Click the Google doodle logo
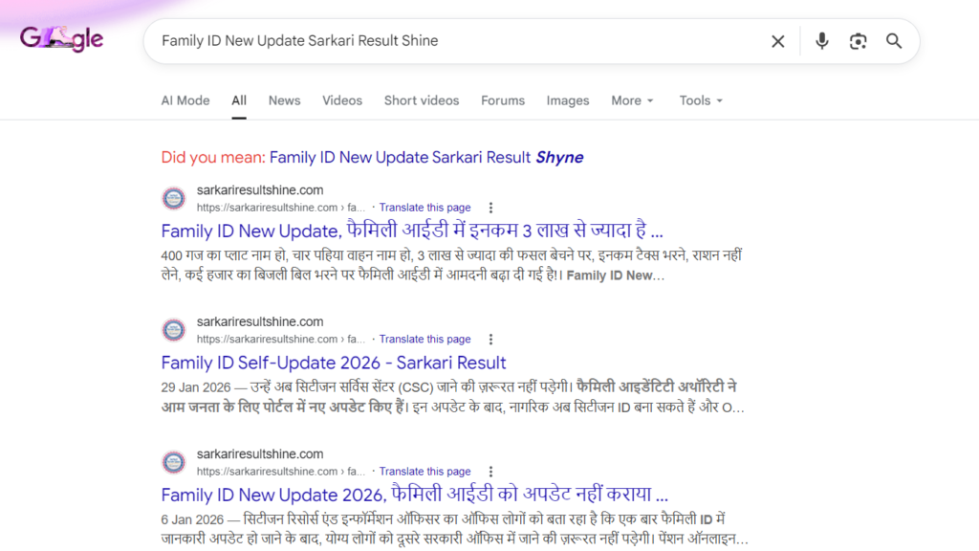The height and width of the screenshot is (551, 979). pyautogui.click(x=61, y=39)
